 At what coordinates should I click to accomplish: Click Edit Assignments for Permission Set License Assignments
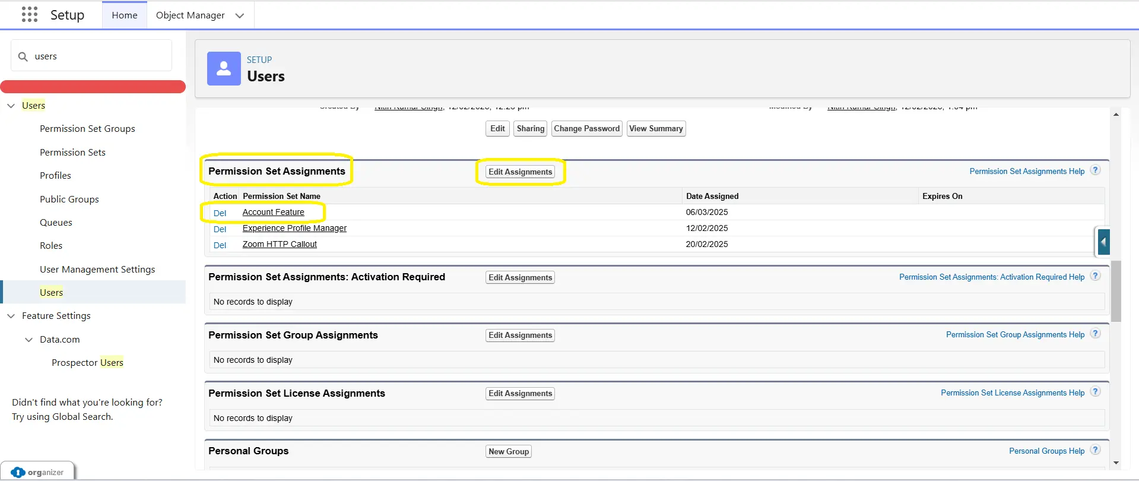pyautogui.click(x=521, y=394)
